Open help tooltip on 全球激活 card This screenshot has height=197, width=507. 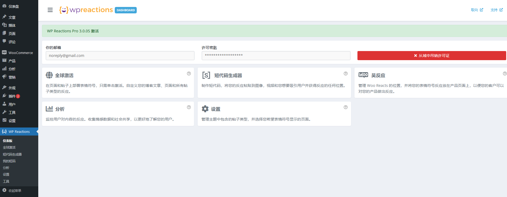point(189,74)
